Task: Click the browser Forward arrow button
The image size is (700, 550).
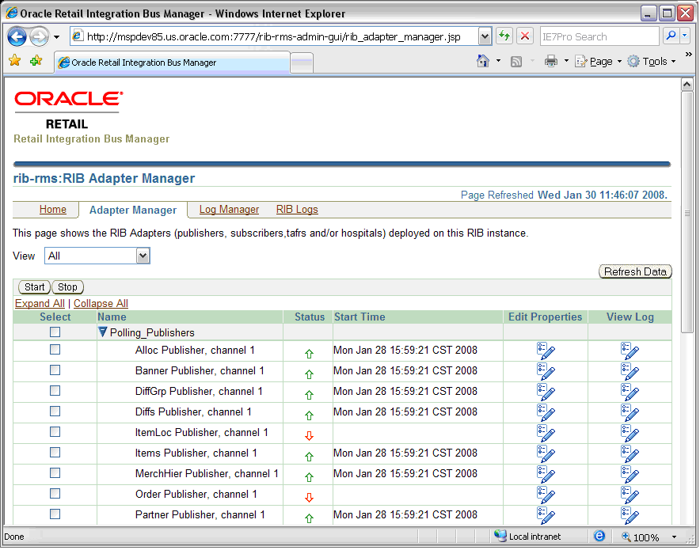Action: point(40,36)
